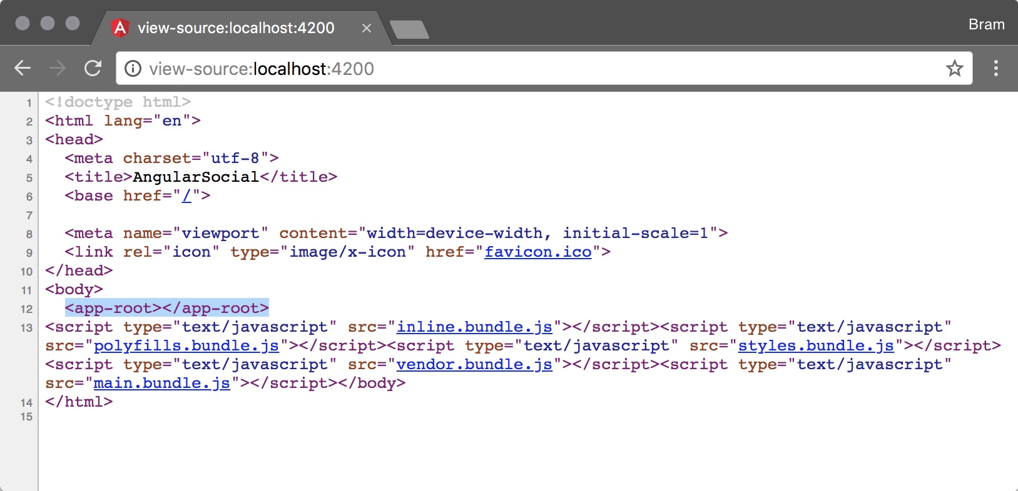This screenshot has height=491, width=1018.
Task: Click the html lang="en" line
Action: tap(123, 121)
